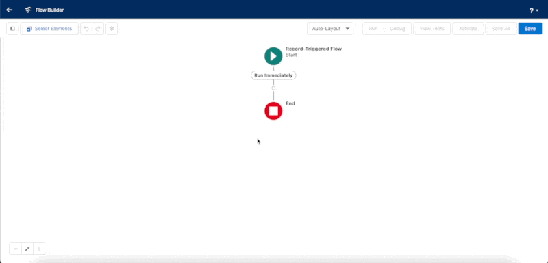
Task: Open the help question mark menu
Action: [534, 10]
